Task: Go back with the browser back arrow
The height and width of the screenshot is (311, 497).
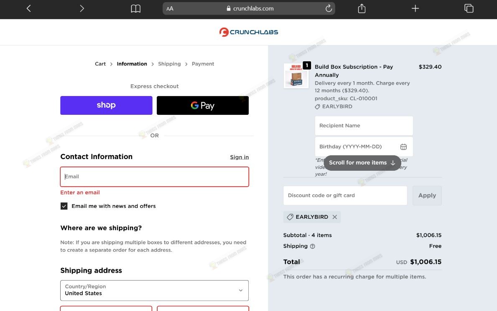Action: click(28, 8)
